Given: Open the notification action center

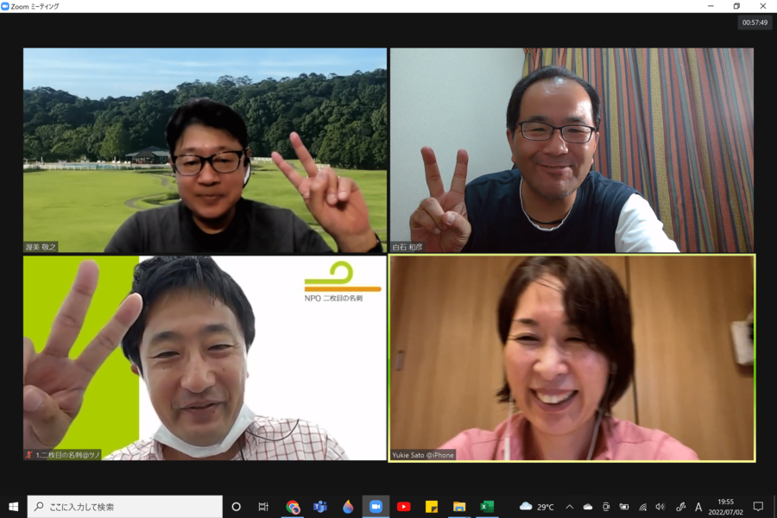Looking at the screenshot, I should pos(758,507).
